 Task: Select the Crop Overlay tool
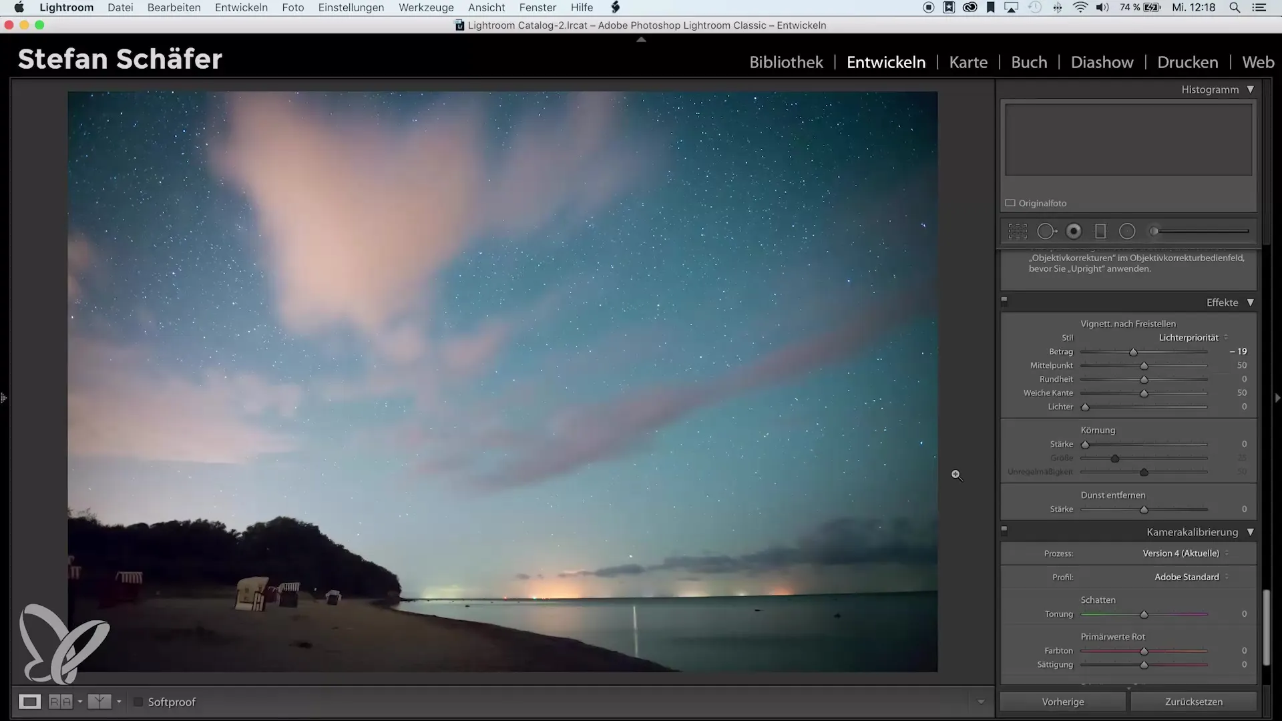click(1018, 232)
